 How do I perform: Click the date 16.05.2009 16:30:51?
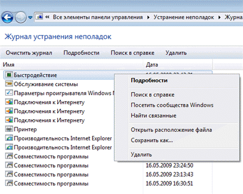tap(170, 183)
